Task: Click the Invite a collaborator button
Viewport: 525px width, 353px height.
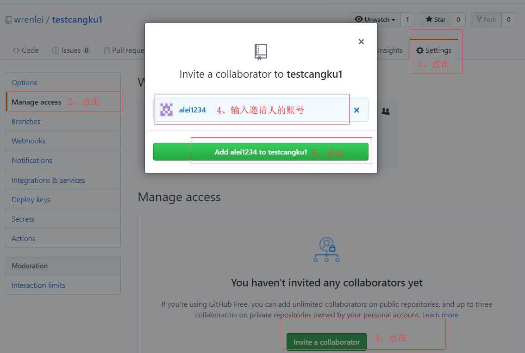Action: pyautogui.click(x=326, y=341)
